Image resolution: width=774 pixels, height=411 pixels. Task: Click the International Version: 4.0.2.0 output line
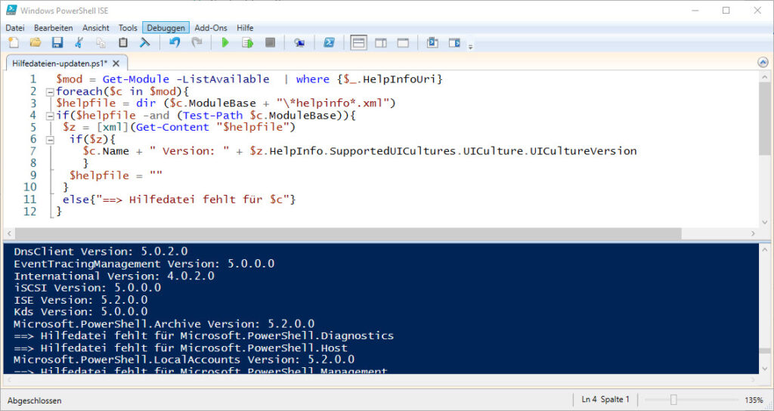coord(114,276)
